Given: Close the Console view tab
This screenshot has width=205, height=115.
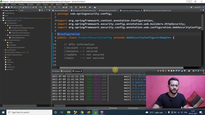Looking at the screenshot, I should point(81,71).
